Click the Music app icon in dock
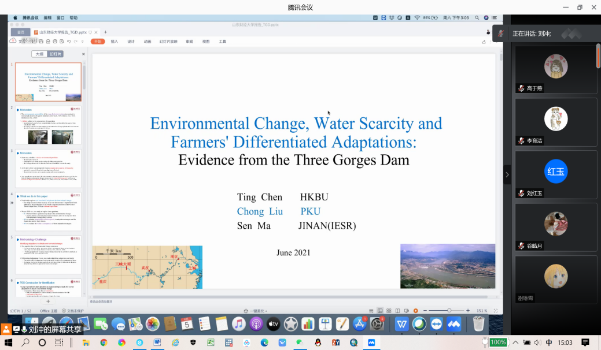Image resolution: width=601 pixels, height=350 pixels. [239, 324]
